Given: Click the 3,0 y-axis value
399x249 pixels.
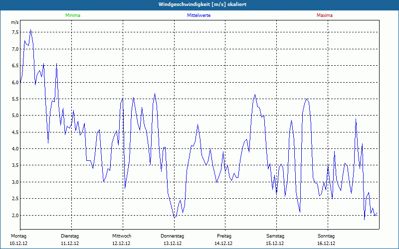Looking at the screenshot, I should [15, 182].
